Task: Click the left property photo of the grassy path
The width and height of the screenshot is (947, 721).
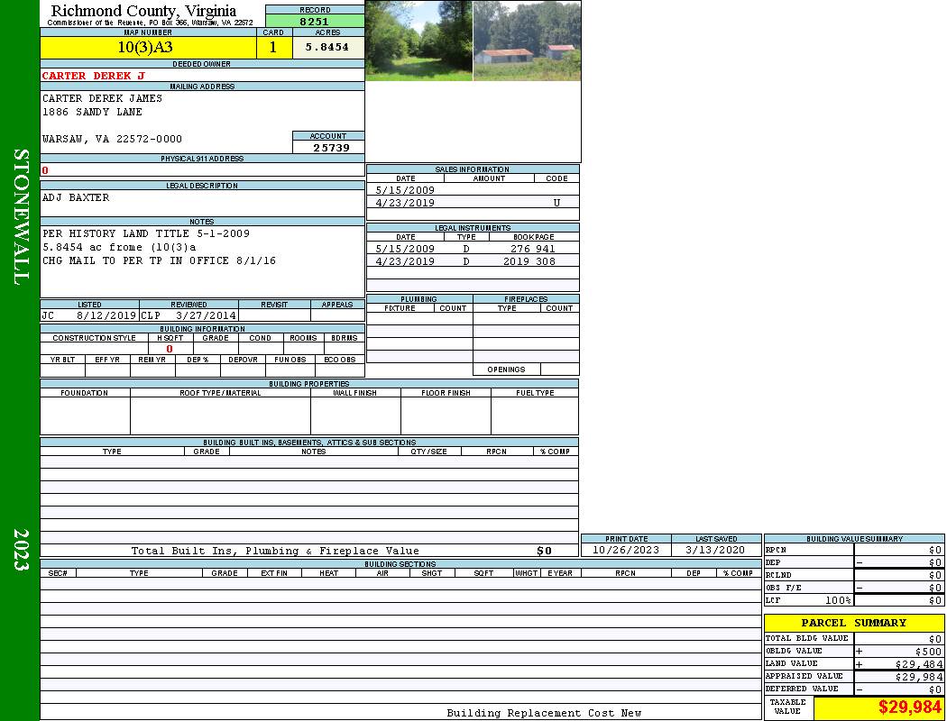Action: (418, 41)
